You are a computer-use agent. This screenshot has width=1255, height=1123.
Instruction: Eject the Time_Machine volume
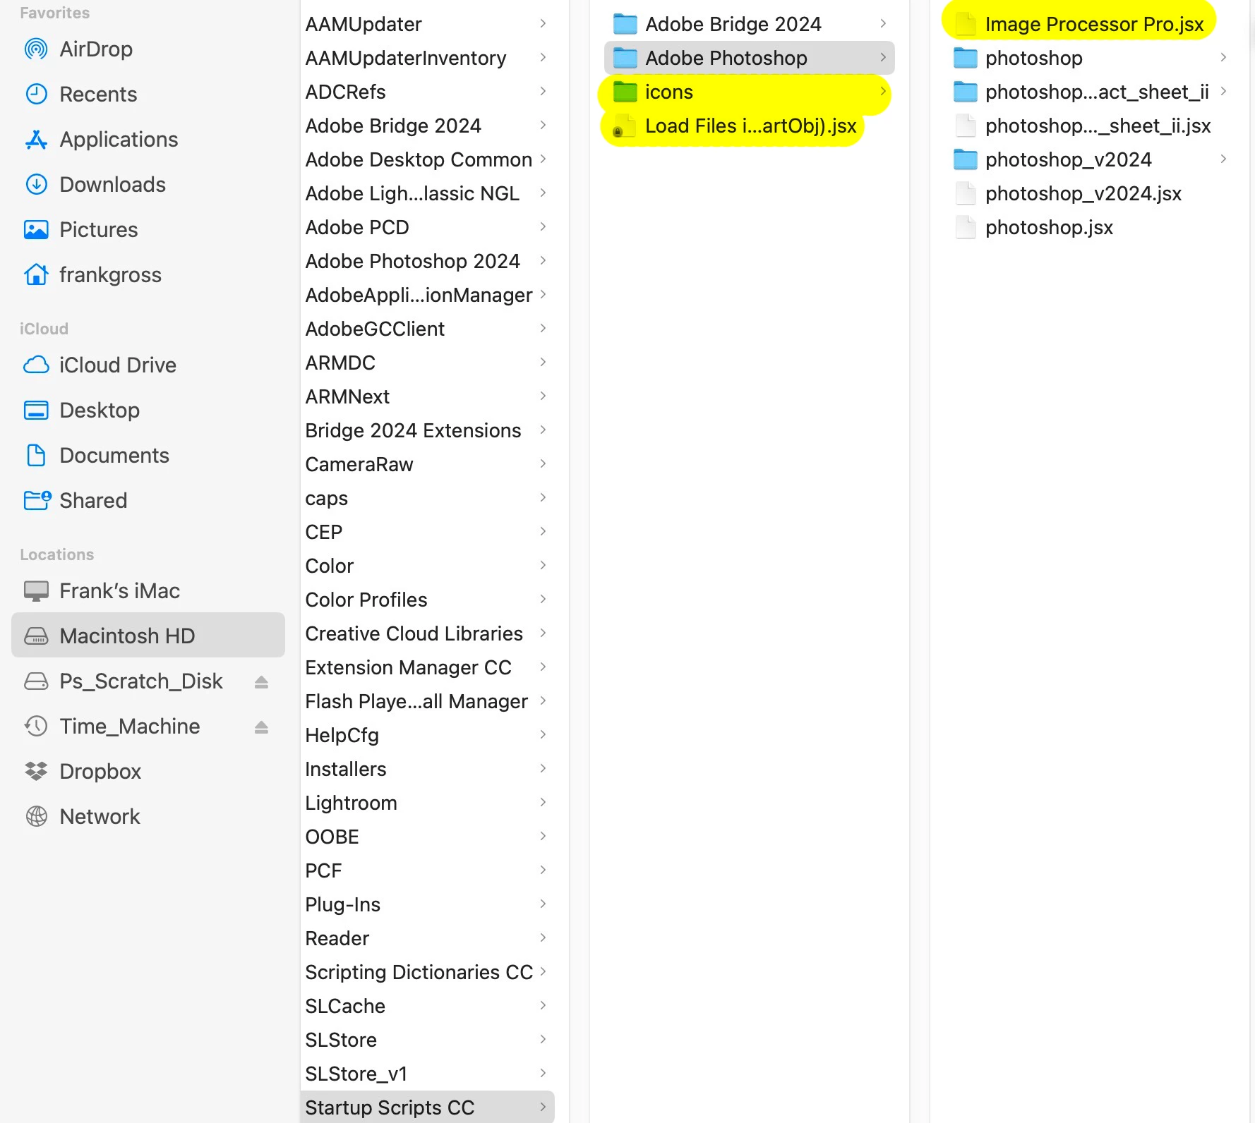pos(261,727)
